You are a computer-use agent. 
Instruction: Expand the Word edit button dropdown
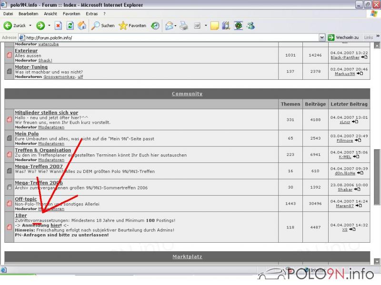[x=206, y=26]
